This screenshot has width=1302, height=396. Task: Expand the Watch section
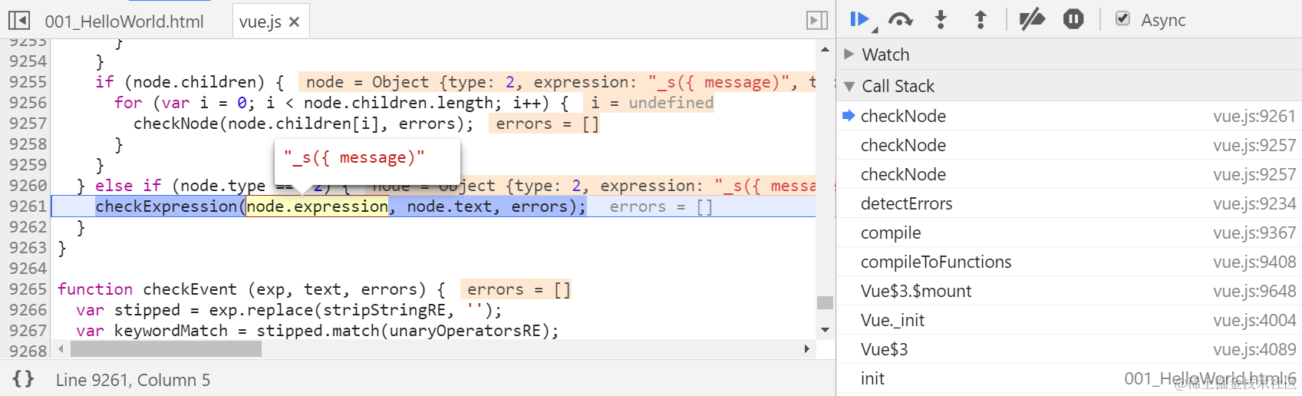coord(849,54)
